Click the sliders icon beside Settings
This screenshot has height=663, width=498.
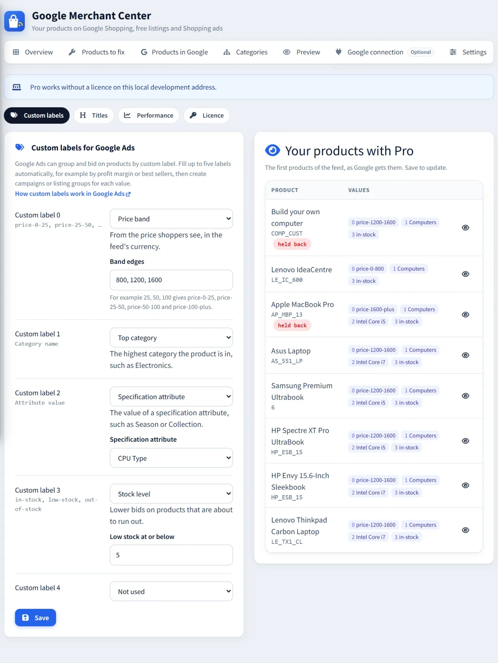(453, 52)
